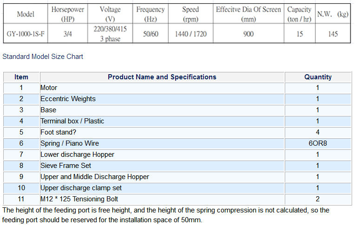Select the 6OR8 quantity cell
This screenshot has height=225, width=360.
point(318,143)
